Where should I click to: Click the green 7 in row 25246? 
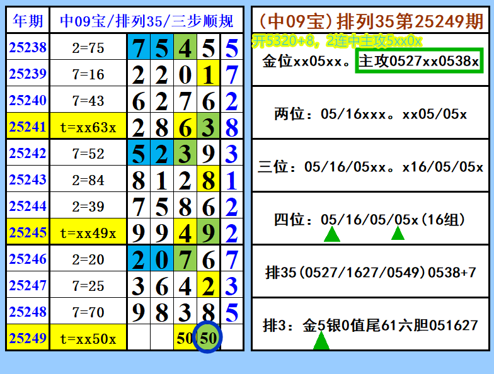click(185, 259)
